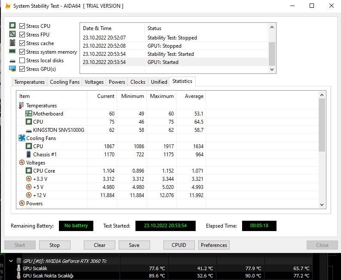Toggle the Stress system memory checkbox
The height and width of the screenshot is (280, 341).
[x=22, y=52]
